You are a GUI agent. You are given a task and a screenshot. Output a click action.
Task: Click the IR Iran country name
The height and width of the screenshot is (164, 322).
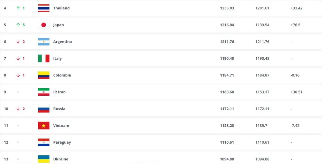[59, 92]
